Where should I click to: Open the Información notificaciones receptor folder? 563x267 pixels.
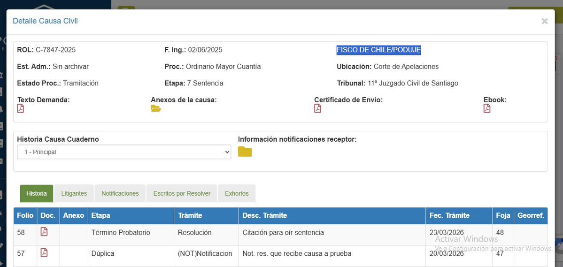tap(245, 152)
